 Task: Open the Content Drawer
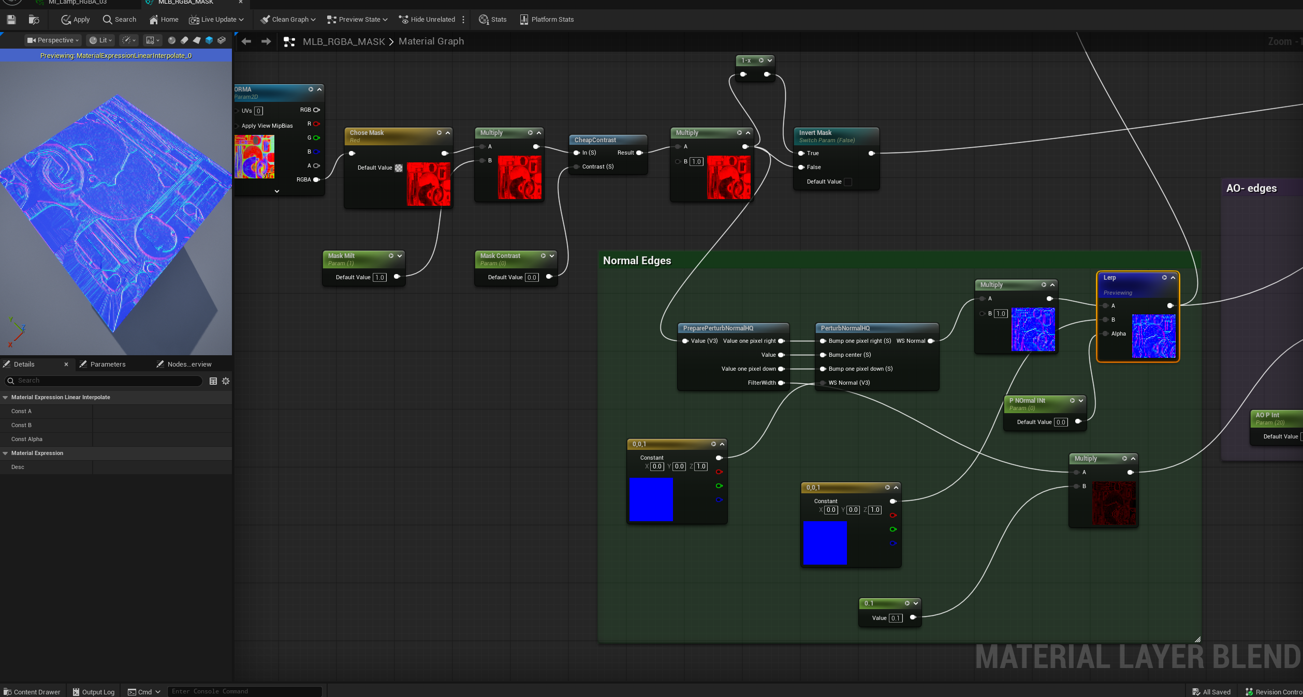coord(32,692)
